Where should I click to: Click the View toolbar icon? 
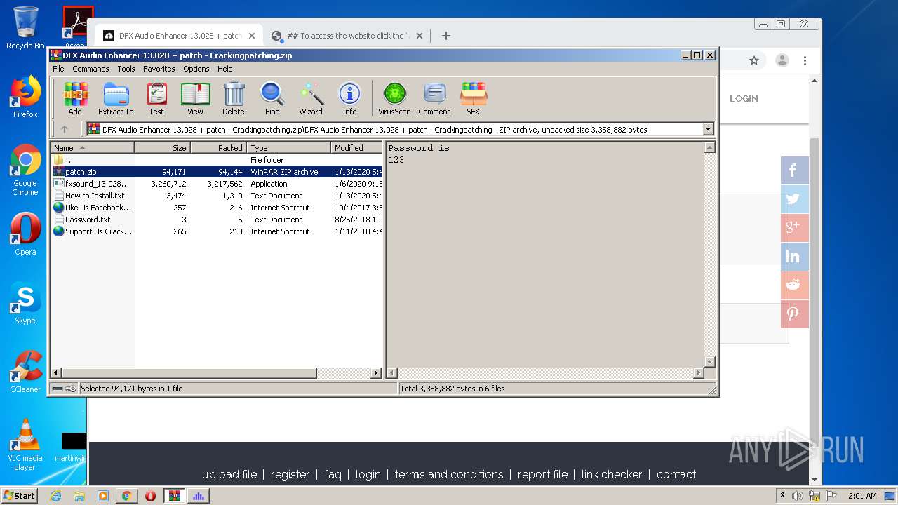pos(195,99)
